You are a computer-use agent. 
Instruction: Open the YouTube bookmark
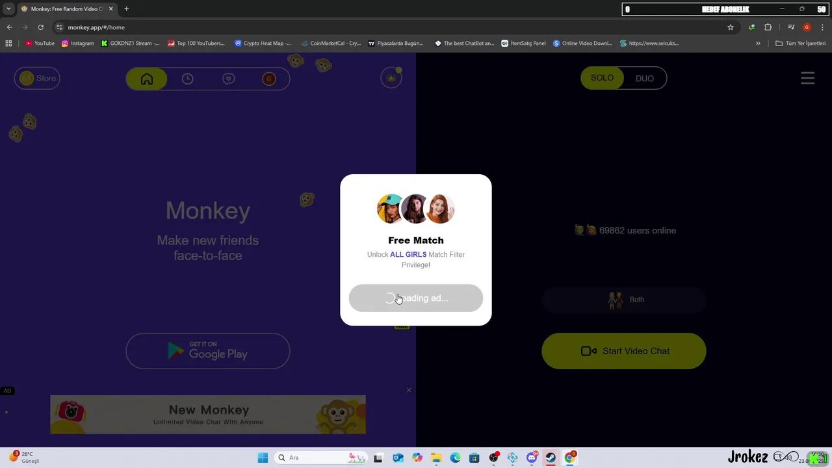[x=40, y=44]
